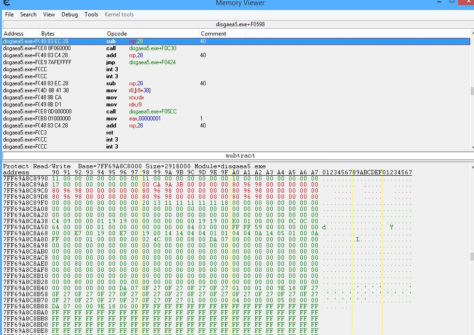Click hex row address 7FF69A8C89A8
This screenshot has width=474, height=335.
(x=25, y=185)
